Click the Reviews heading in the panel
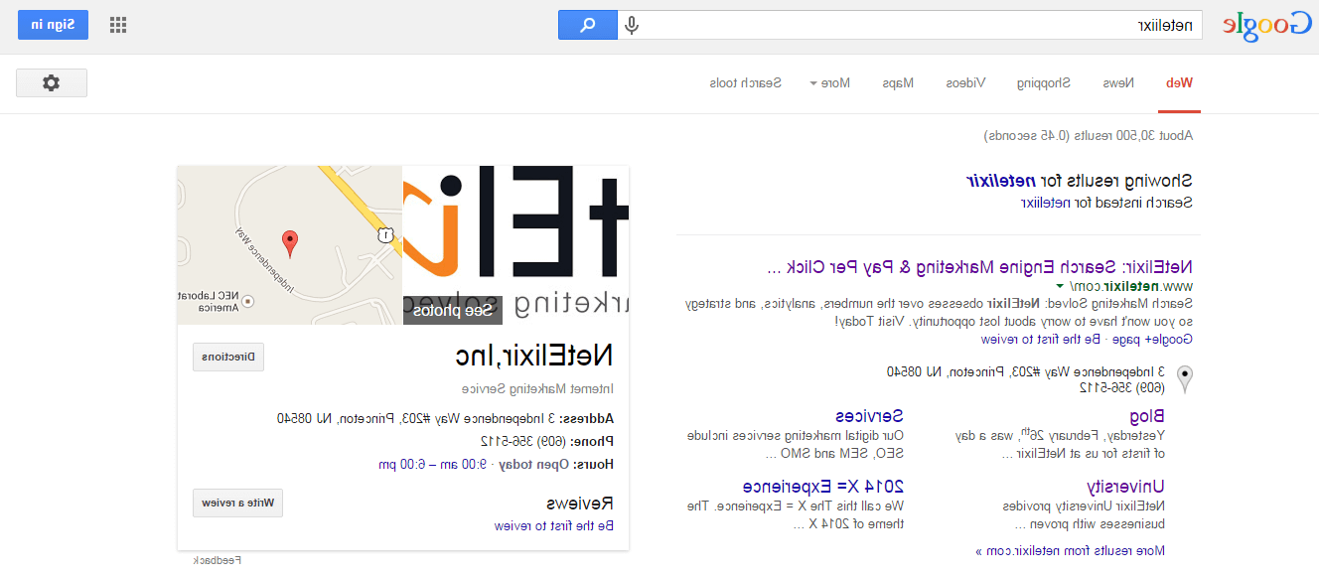 click(580, 504)
